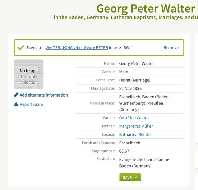
Task: Open mother Margaretha Müller's record
Action: click(136, 126)
